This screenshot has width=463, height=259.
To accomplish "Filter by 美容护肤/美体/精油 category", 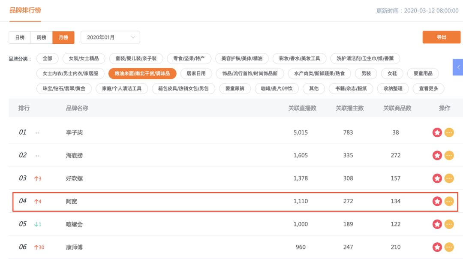I will coord(242,58).
